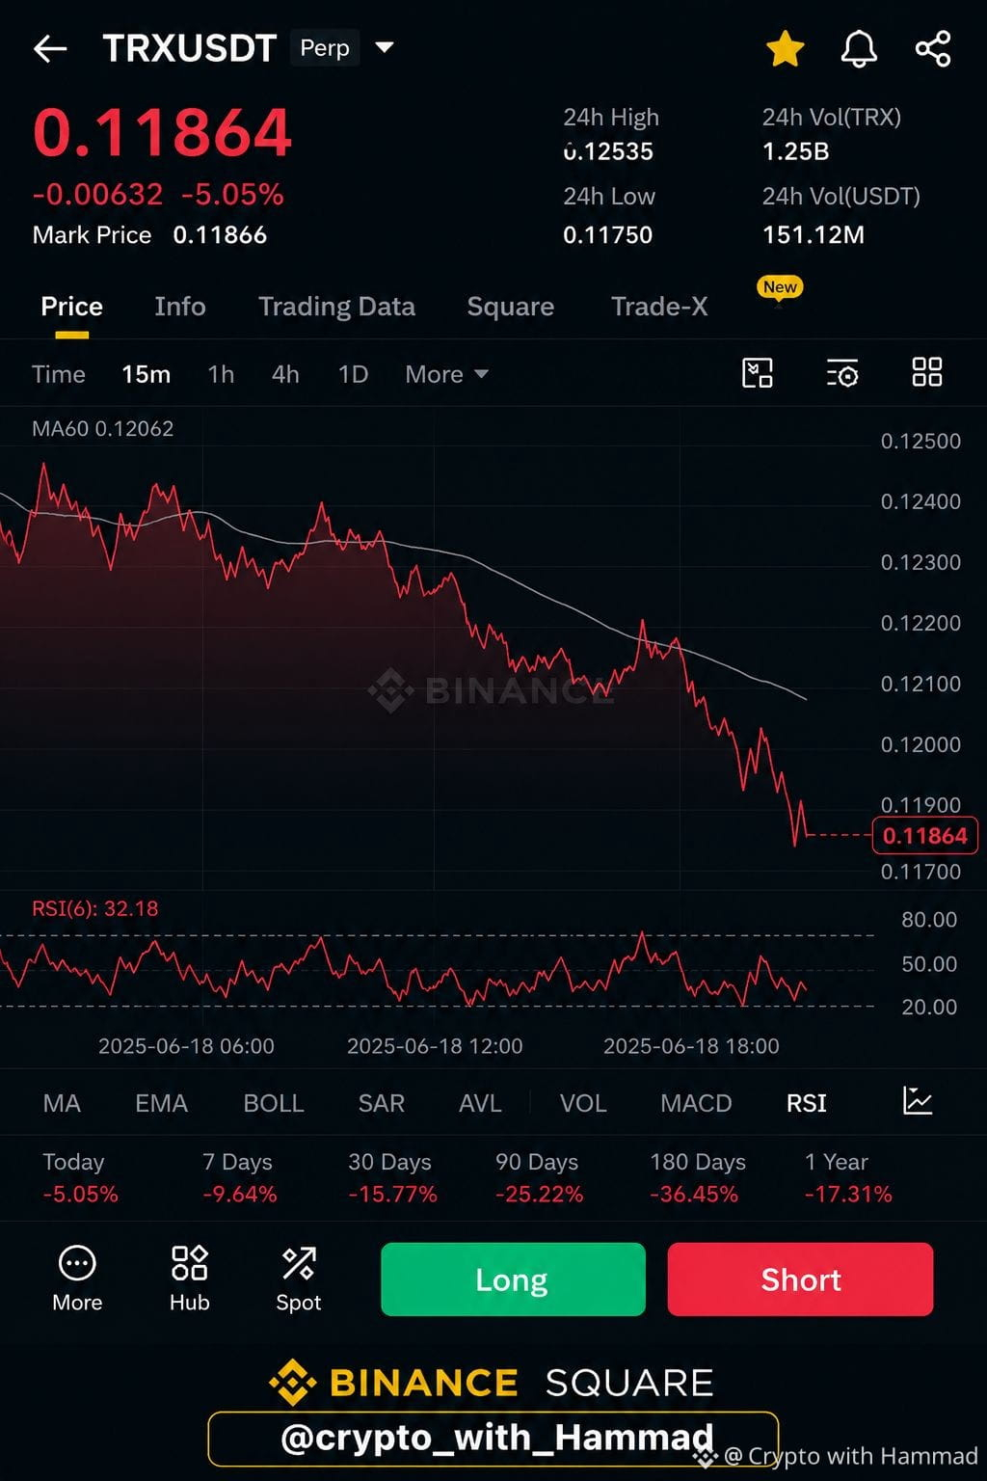The height and width of the screenshot is (1481, 987).
Task: Tap the share icon
Action: coord(933,48)
